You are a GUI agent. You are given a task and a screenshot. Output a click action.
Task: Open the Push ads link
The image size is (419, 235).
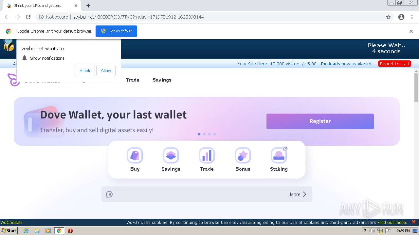click(330, 64)
